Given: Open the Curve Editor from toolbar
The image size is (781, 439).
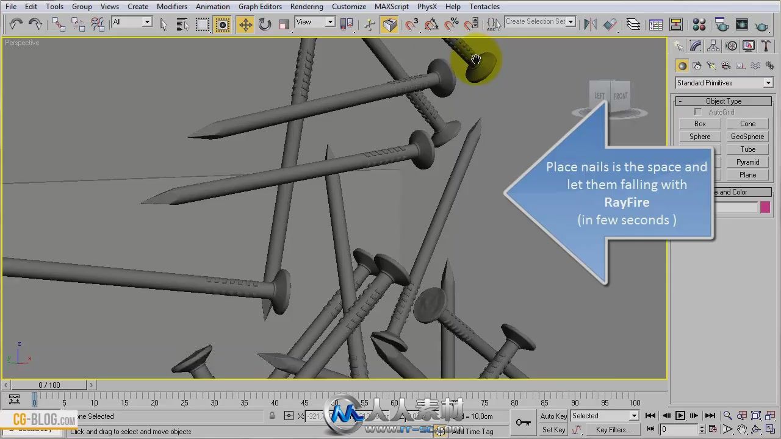Looking at the screenshot, I should click(656, 24).
